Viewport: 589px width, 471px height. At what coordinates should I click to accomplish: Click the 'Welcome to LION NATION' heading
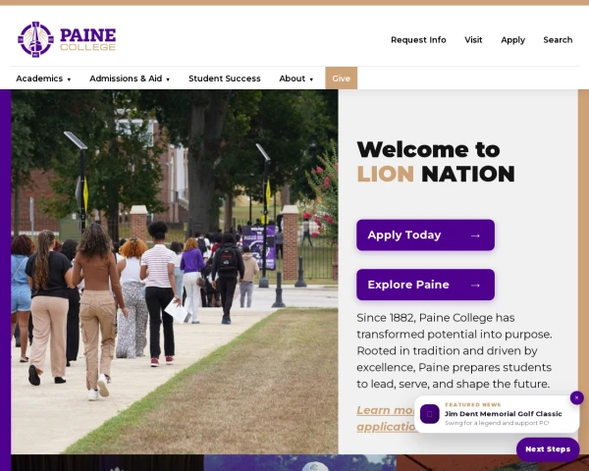point(436,162)
